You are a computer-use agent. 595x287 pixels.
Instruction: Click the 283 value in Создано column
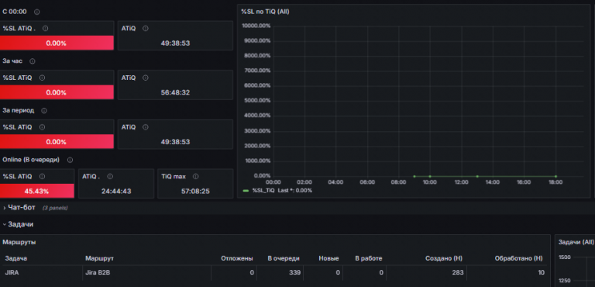click(458, 272)
